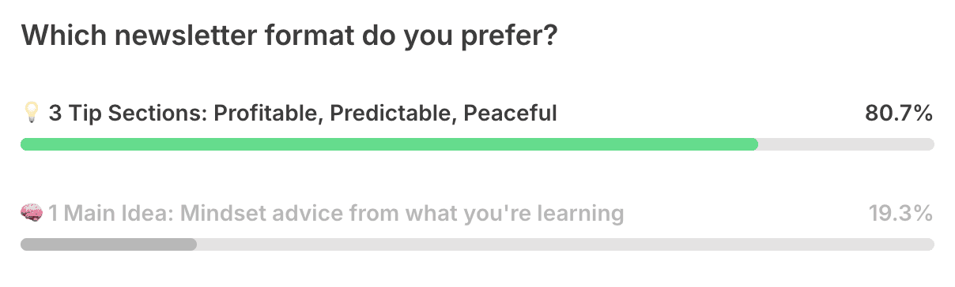Click the brain emoji icon
This screenshot has width=955, height=287.
(32, 214)
